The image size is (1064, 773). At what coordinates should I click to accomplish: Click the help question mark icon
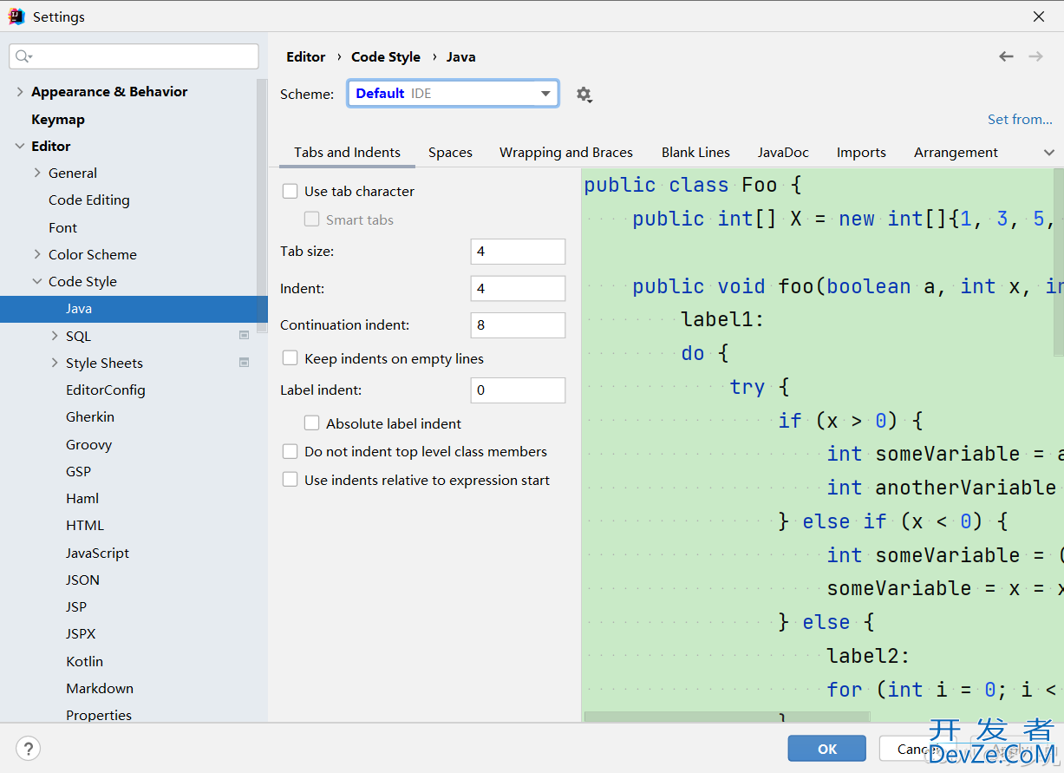pyautogui.click(x=29, y=748)
